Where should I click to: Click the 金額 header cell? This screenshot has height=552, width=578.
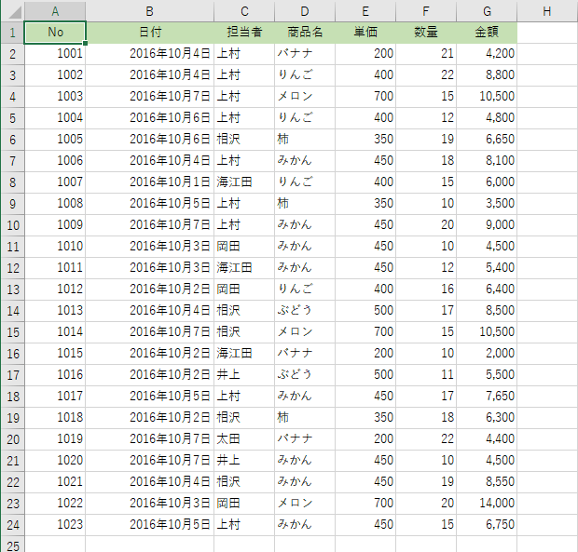[x=487, y=33]
